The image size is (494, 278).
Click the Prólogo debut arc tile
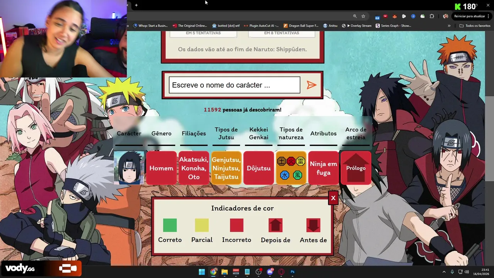pyautogui.click(x=356, y=168)
